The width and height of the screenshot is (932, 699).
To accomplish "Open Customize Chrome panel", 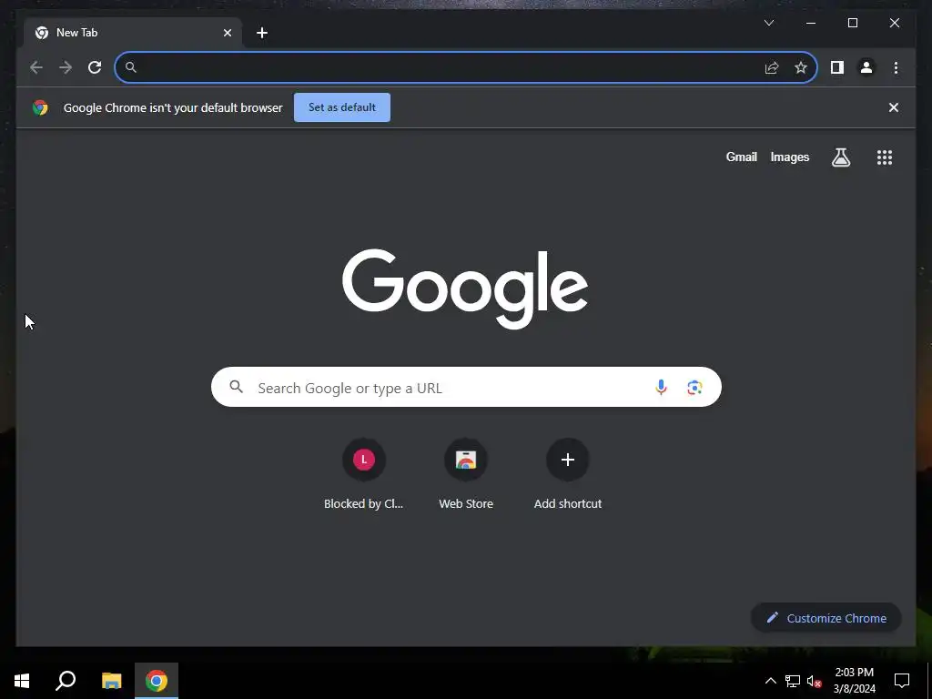I will pos(826,618).
